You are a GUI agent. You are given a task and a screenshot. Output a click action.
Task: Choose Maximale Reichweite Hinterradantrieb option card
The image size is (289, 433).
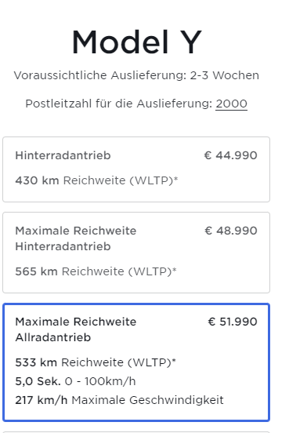coord(136,253)
